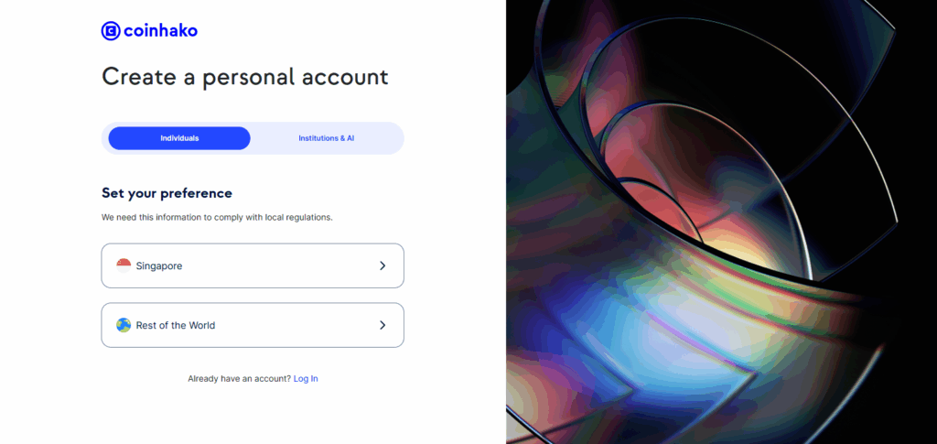937x444 pixels.
Task: Open the Log In link
Action: coord(306,378)
